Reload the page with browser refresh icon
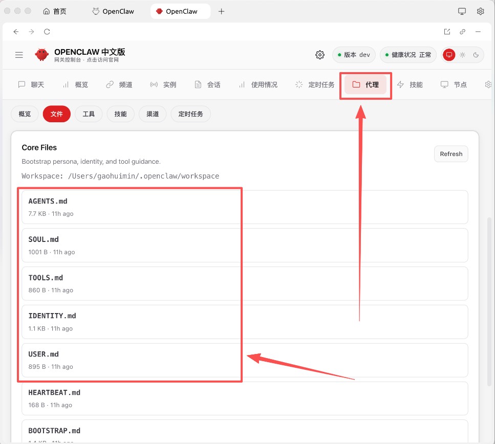 pos(47,31)
